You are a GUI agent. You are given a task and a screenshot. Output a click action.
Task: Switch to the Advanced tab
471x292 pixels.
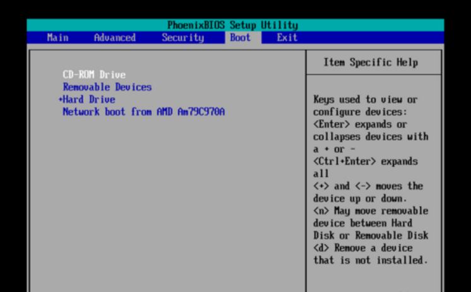(115, 38)
